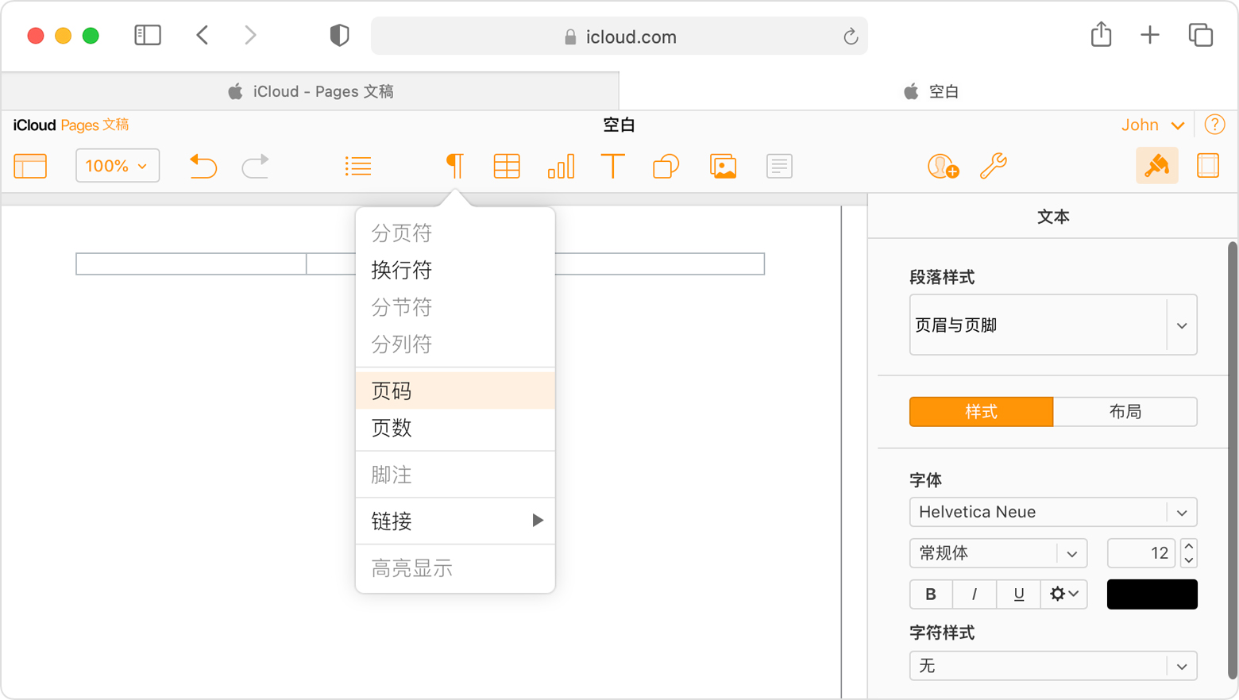Click the font size 12 field

coord(1141,553)
